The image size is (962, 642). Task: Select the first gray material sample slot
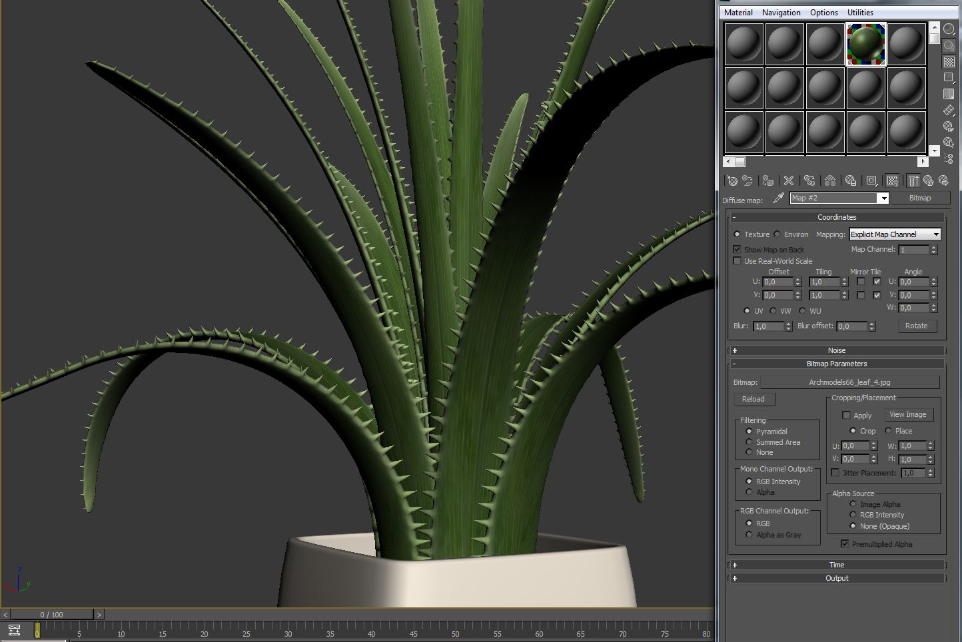743,45
